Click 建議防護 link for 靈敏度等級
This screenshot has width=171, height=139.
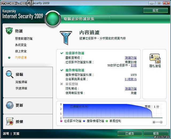coord(131,58)
